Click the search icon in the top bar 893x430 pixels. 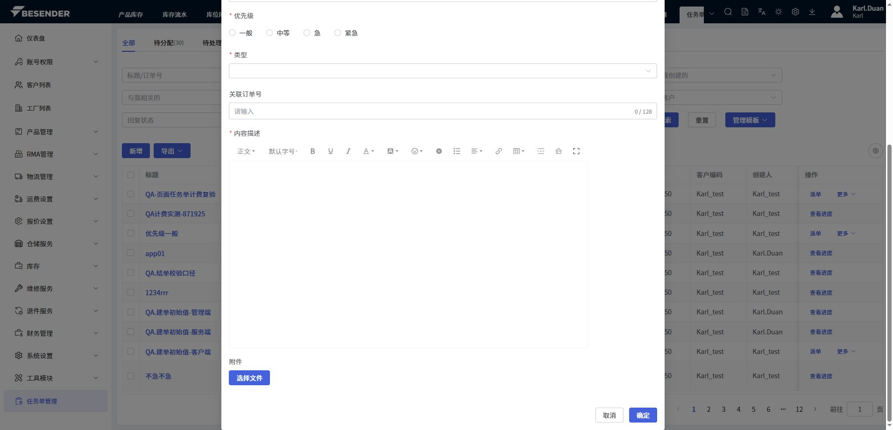coord(728,12)
